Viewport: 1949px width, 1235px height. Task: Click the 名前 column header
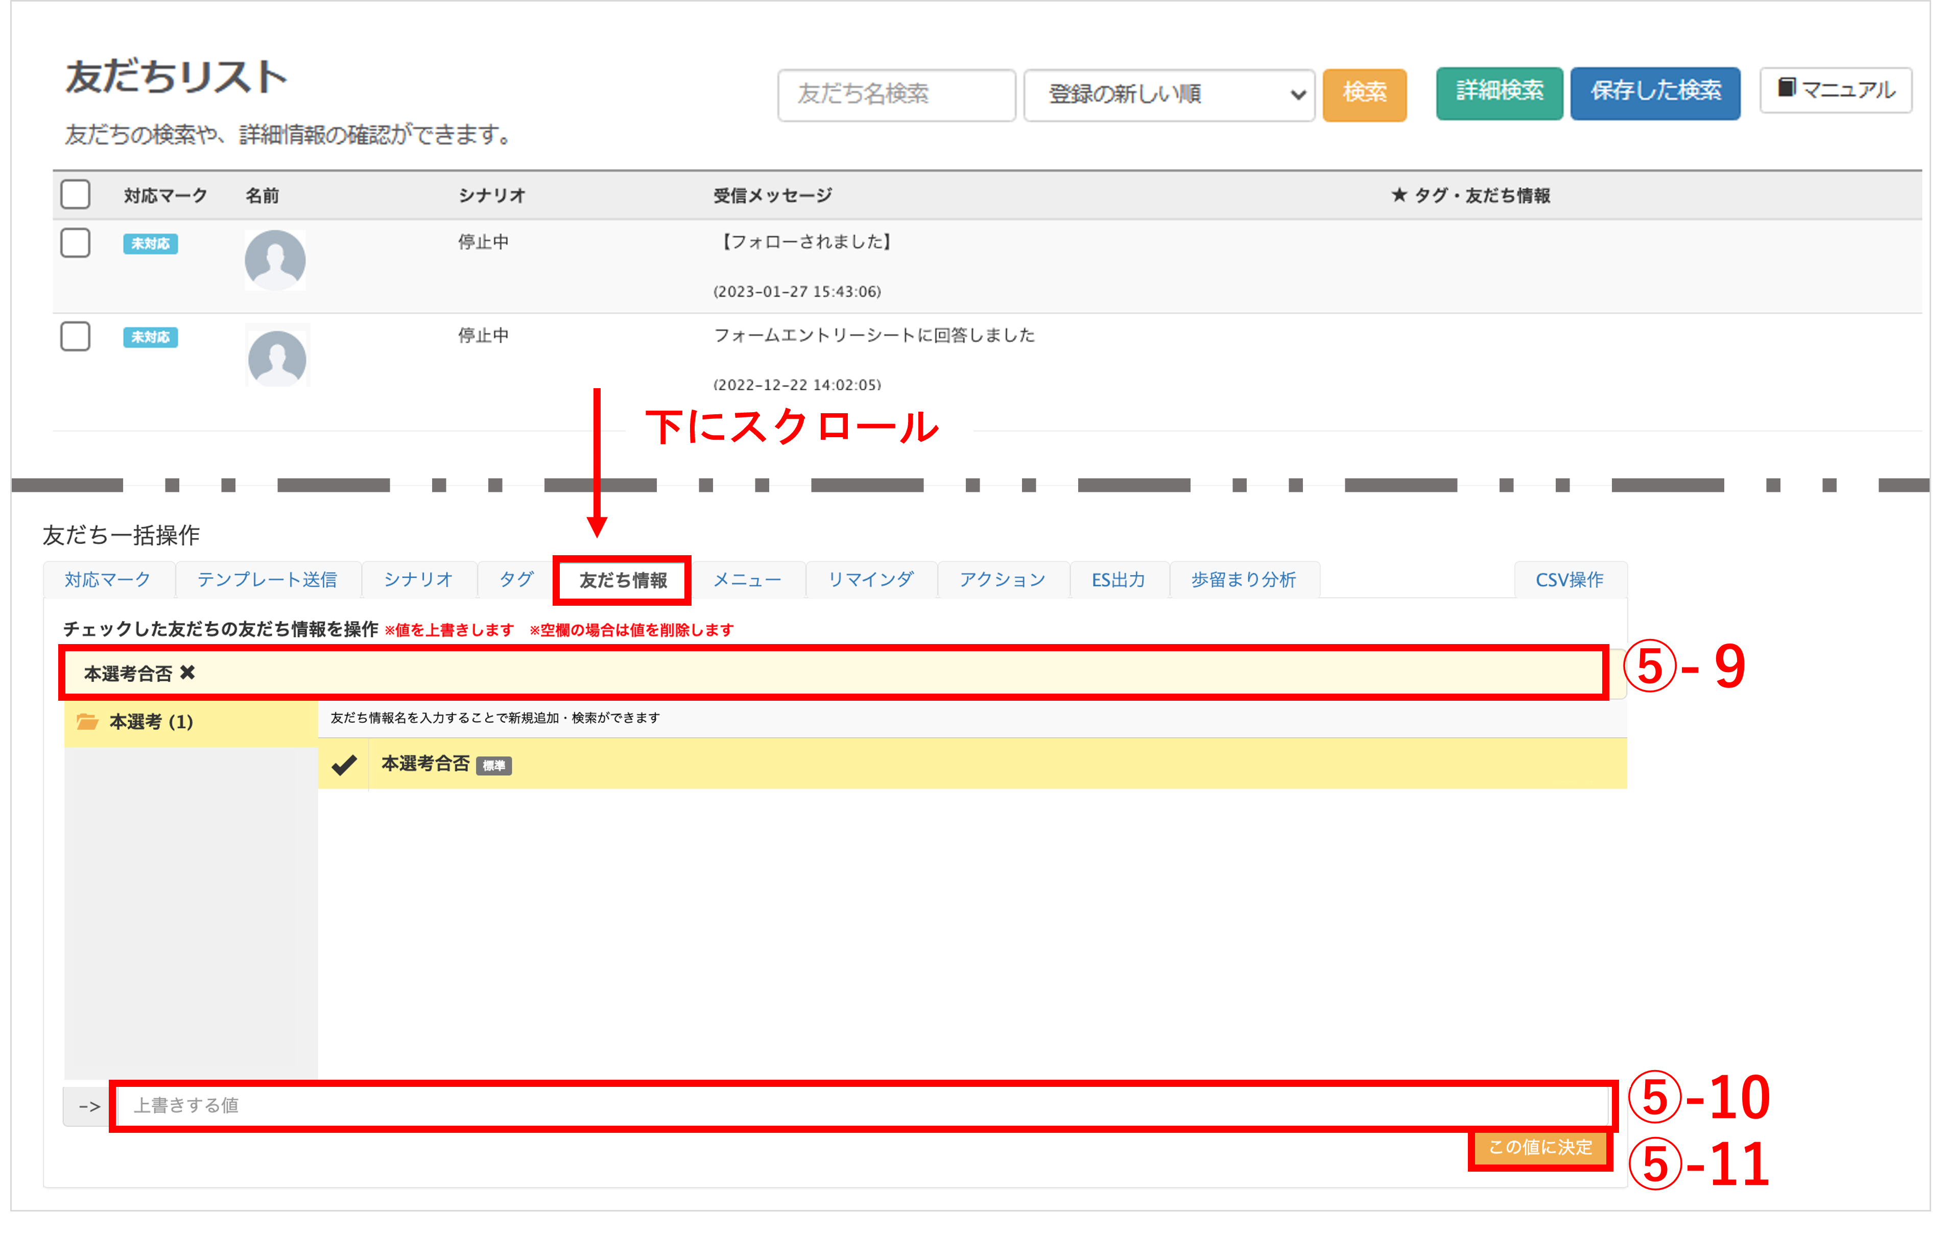point(262,195)
